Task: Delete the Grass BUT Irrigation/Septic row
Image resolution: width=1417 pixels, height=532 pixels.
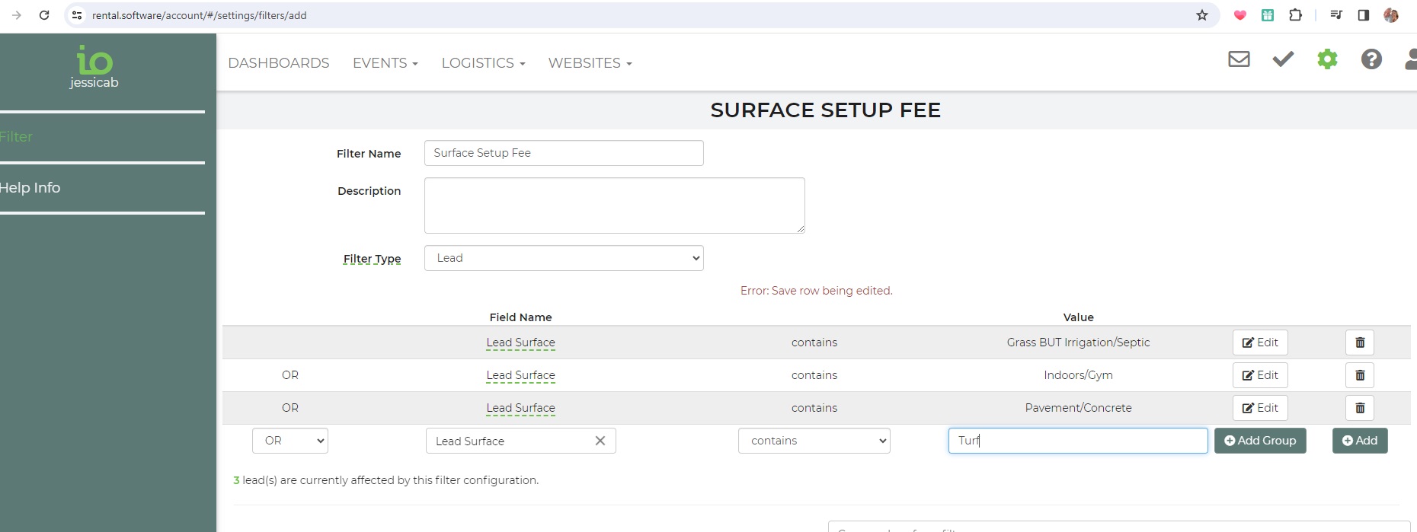Action: click(1359, 342)
